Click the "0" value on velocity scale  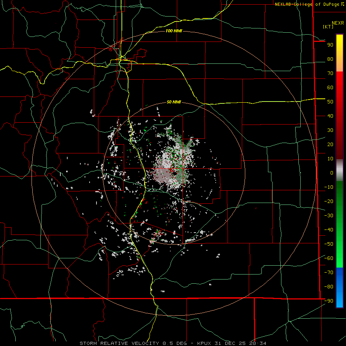pos(332,173)
